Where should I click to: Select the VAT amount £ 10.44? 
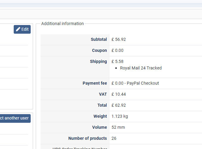119,94
